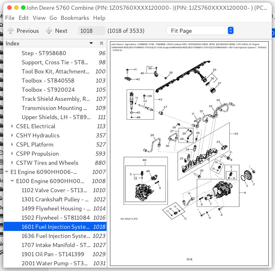Click callout number 43 in the diagram
Image resolution: width=275 pixels, height=271 pixels.
coord(160,99)
